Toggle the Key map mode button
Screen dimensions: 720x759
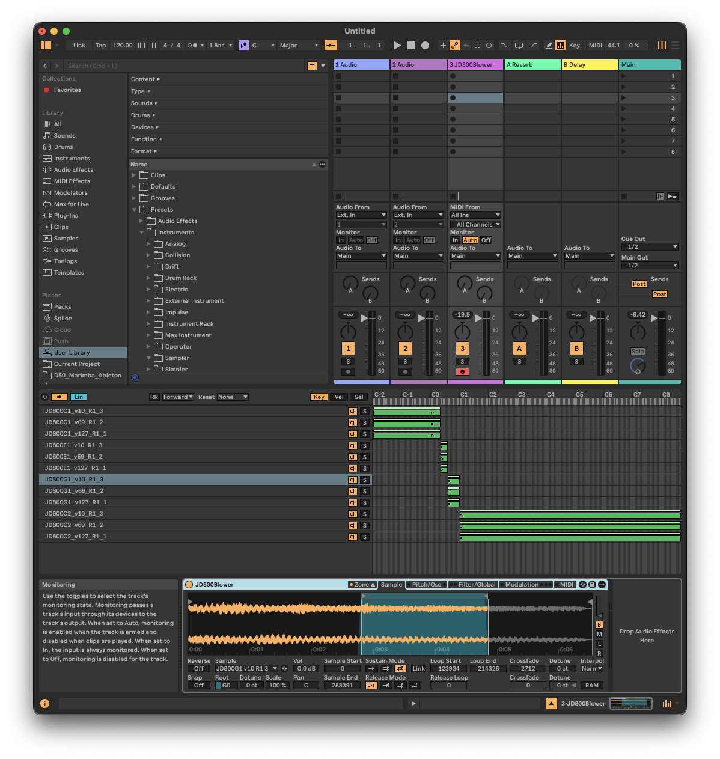pos(575,45)
